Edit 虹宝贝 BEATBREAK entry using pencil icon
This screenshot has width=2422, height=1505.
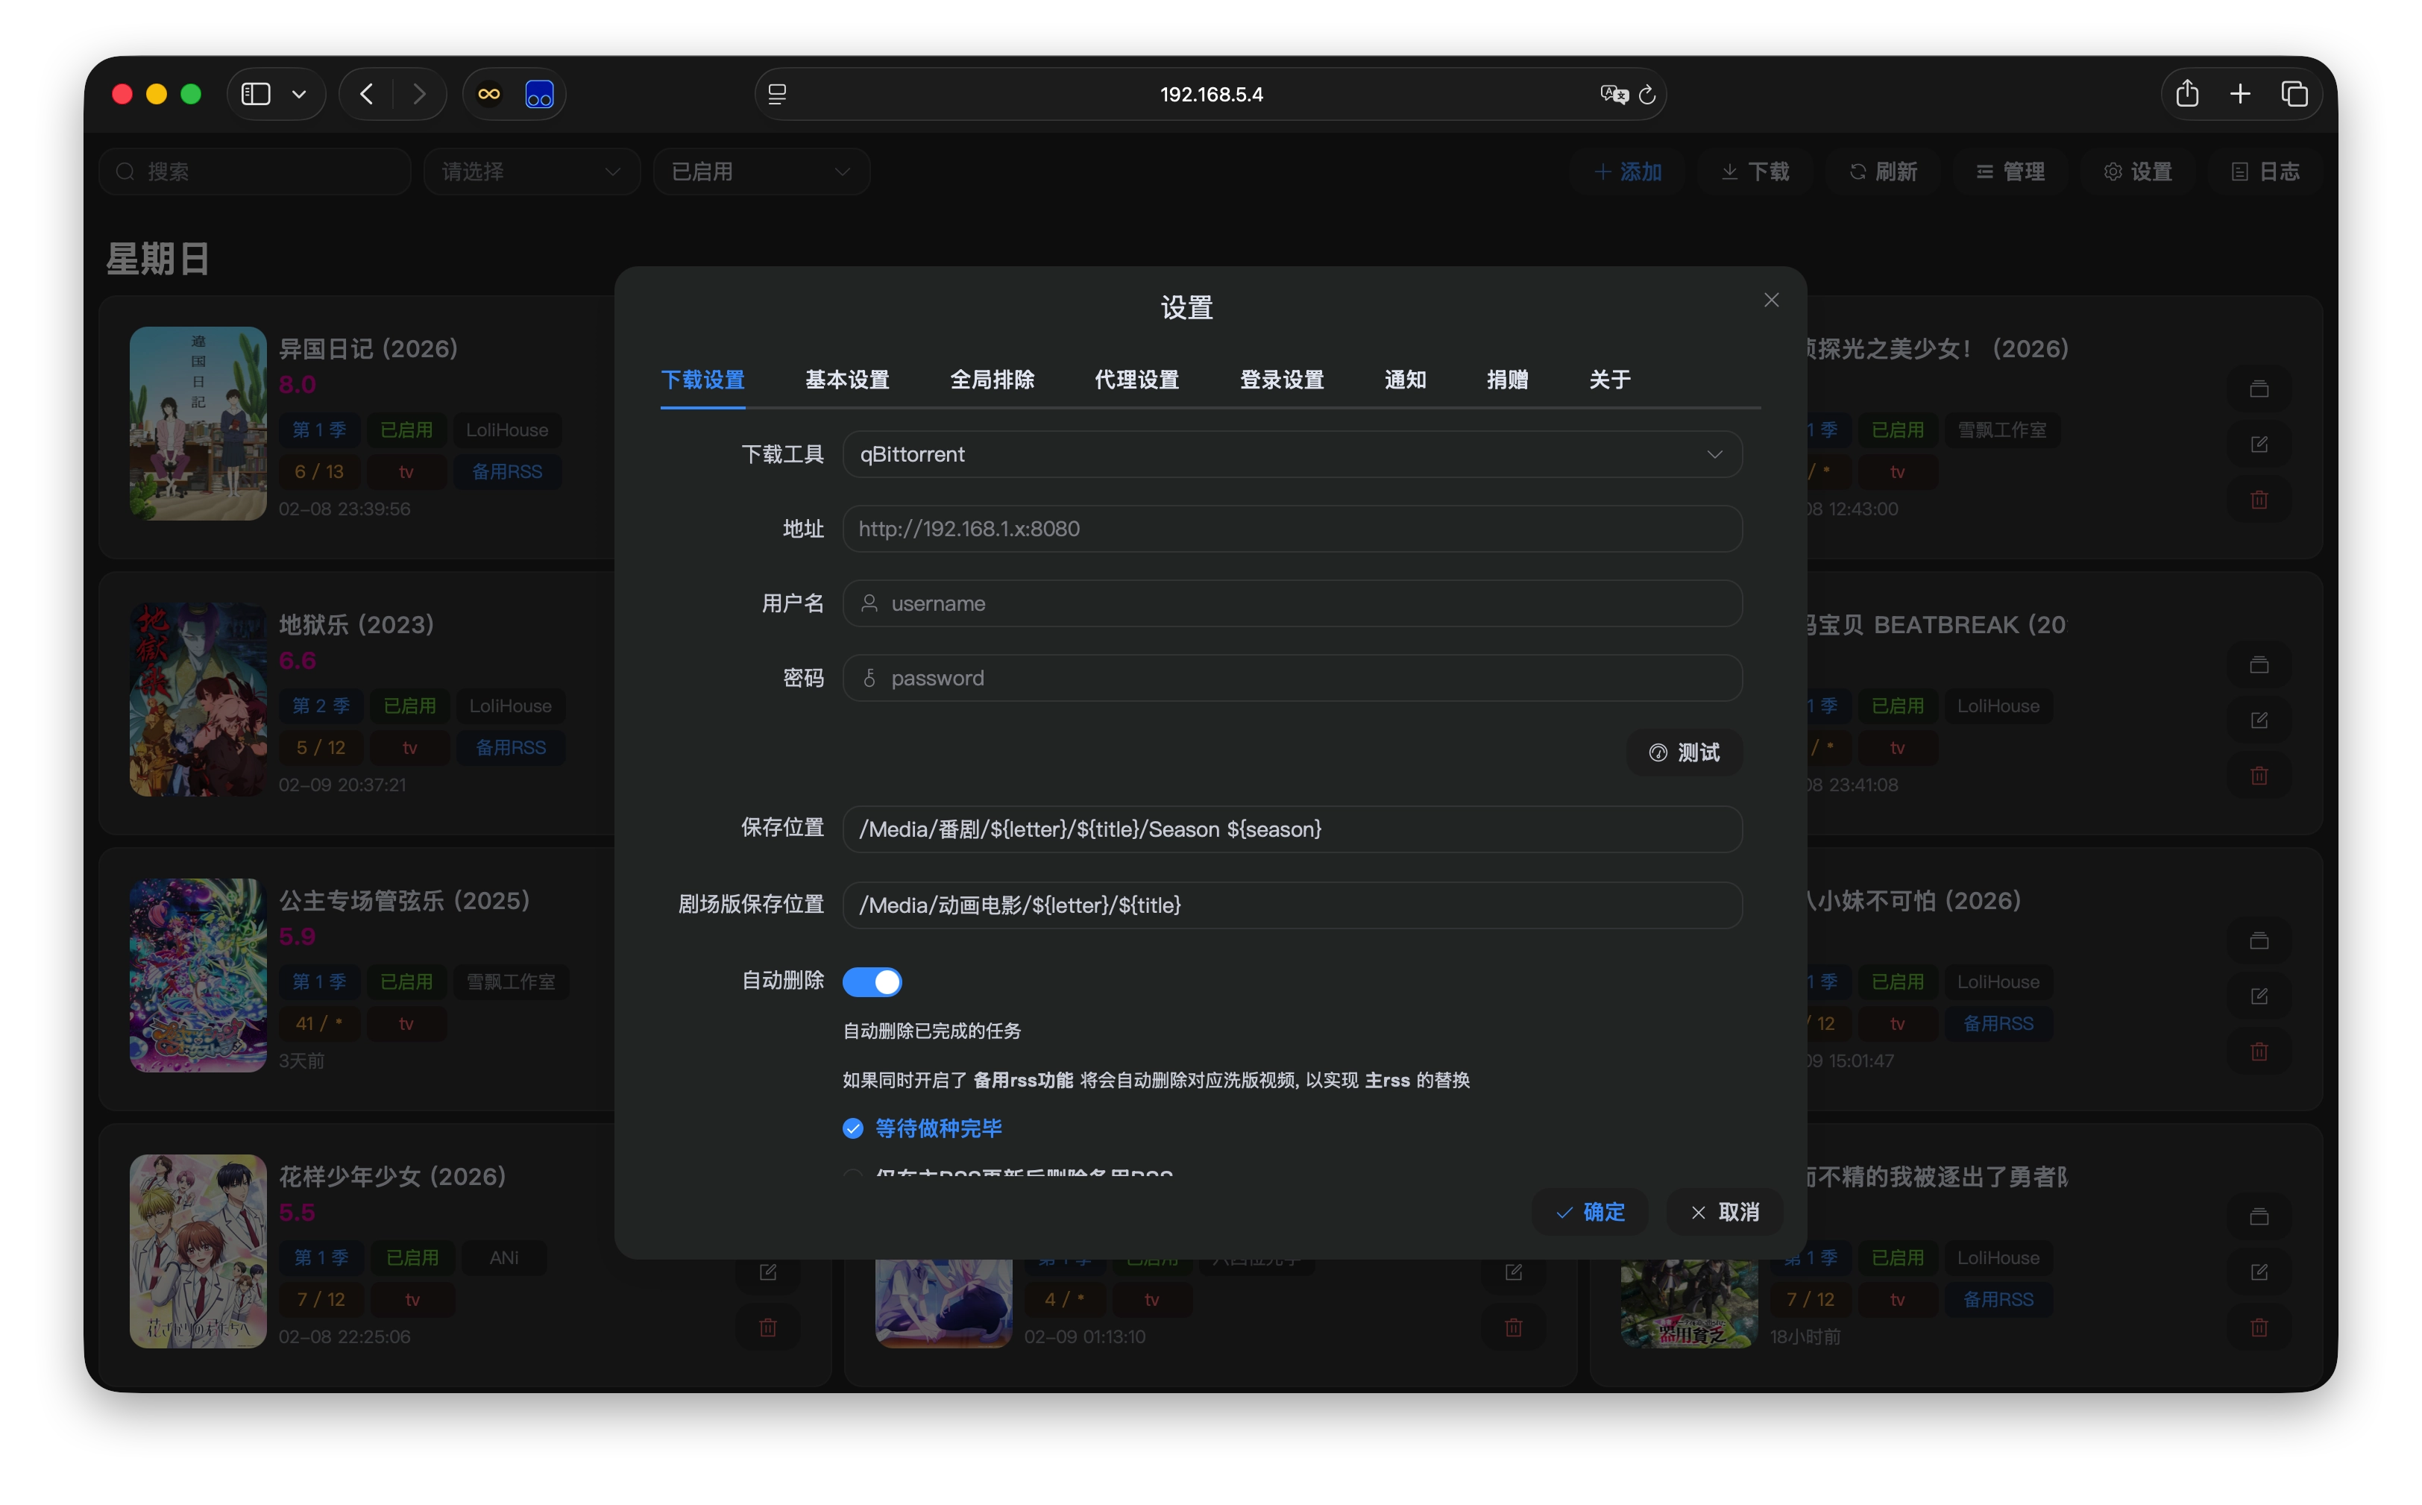[2259, 720]
